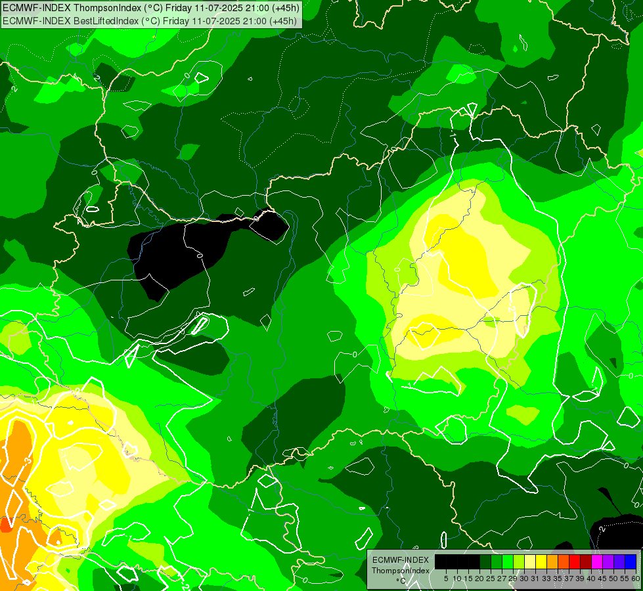643x591 pixels.
Task: Click the °C unit label in the legend
Action: click(401, 581)
